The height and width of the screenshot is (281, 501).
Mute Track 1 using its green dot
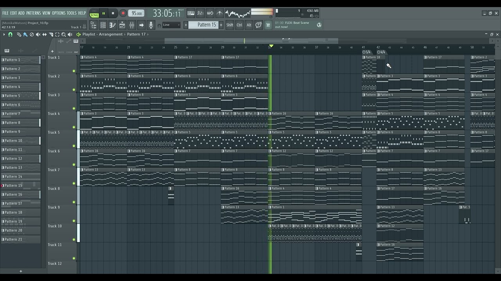[74, 71]
